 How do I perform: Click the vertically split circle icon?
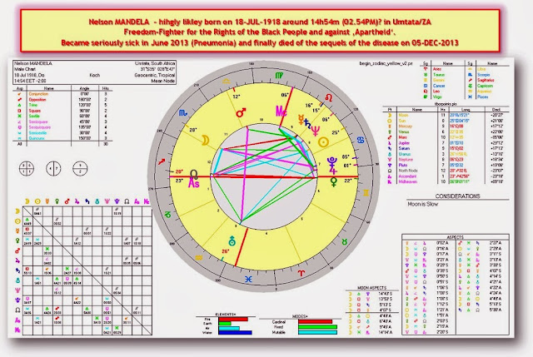pyautogui.click(x=53, y=168)
